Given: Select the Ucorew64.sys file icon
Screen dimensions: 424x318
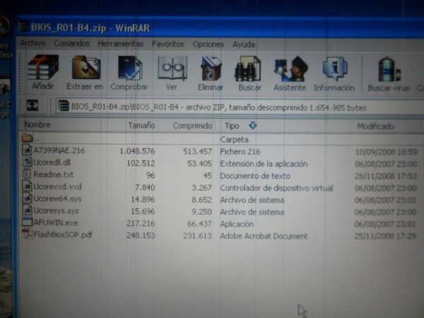Looking at the screenshot, I should click(x=27, y=198).
